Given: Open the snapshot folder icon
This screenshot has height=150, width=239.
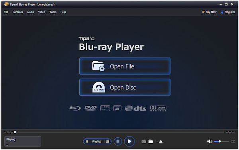Looking at the screenshot, I should tap(151, 142).
